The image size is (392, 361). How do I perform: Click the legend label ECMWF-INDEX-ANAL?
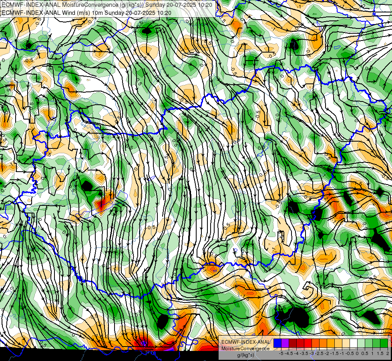(x=246, y=342)
